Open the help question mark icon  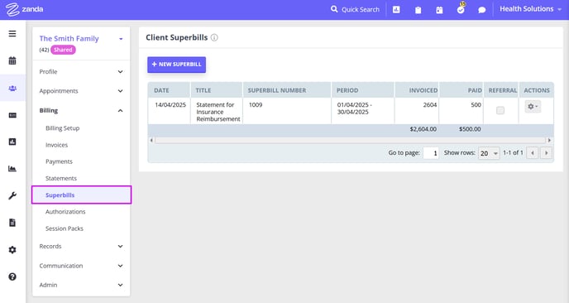tap(12, 277)
